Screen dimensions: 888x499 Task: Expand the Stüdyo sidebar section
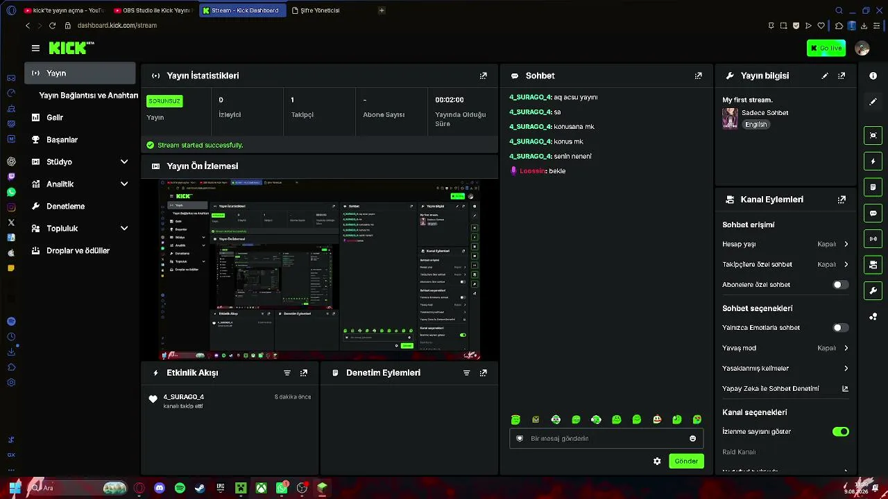[x=80, y=162]
